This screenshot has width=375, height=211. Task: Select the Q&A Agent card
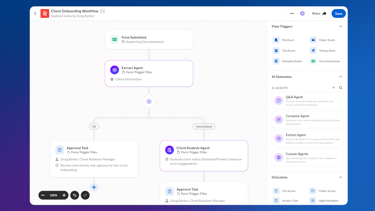pos(308,101)
